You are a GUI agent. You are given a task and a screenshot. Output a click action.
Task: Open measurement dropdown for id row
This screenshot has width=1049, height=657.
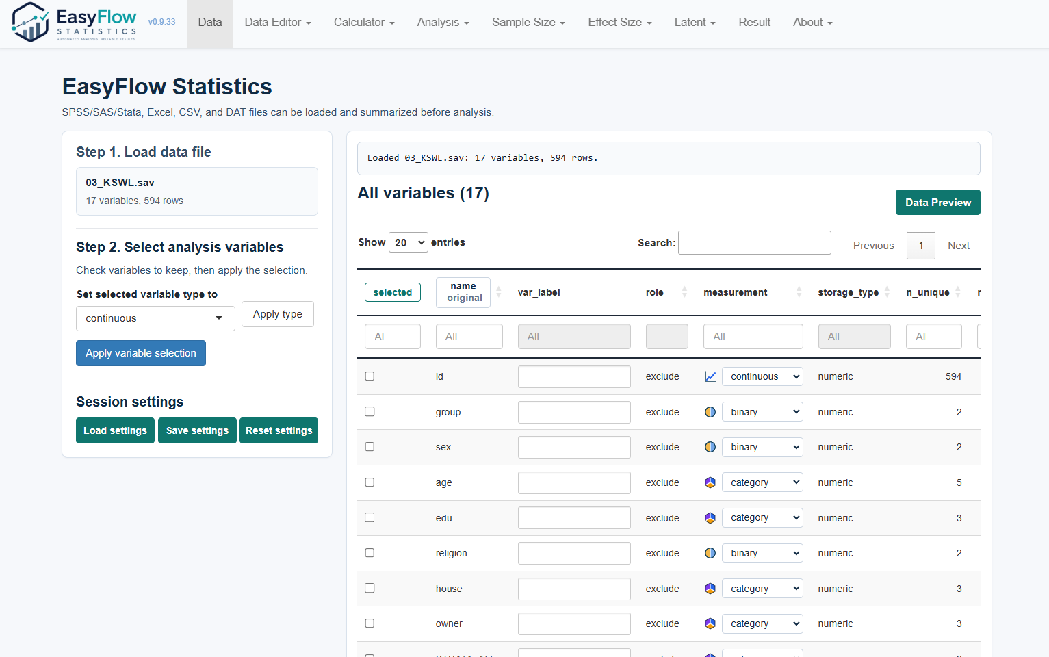[x=762, y=376]
